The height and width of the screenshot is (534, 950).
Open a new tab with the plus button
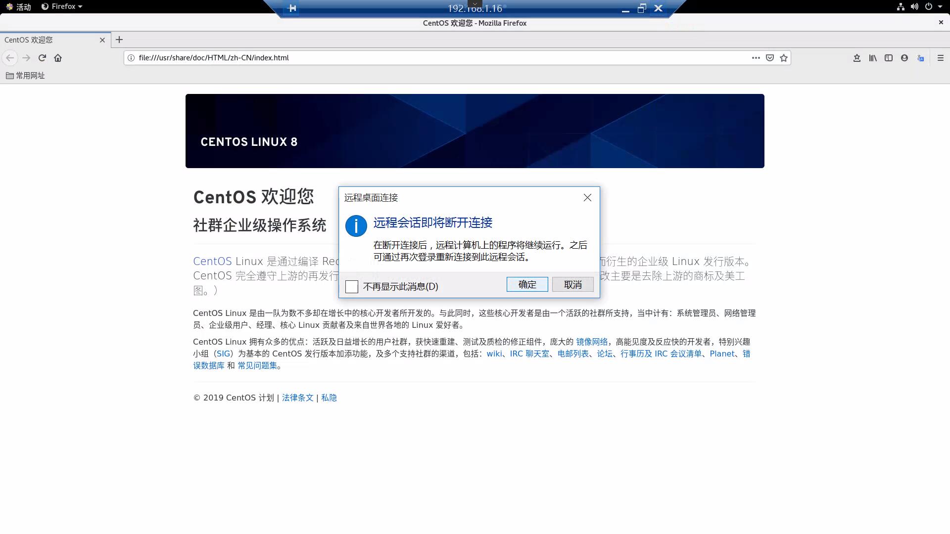click(119, 40)
